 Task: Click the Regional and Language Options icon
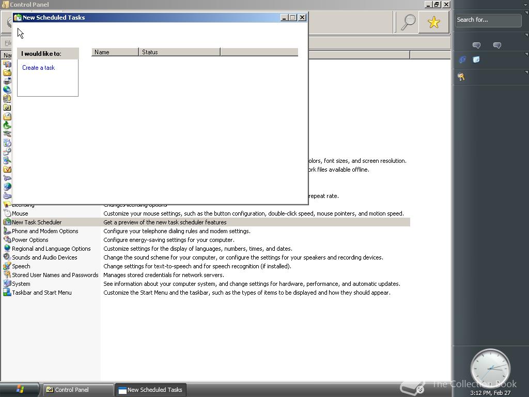(x=7, y=249)
